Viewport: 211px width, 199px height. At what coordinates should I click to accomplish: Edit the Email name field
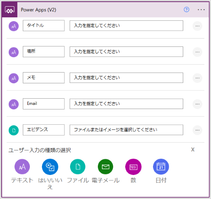(x=44, y=104)
